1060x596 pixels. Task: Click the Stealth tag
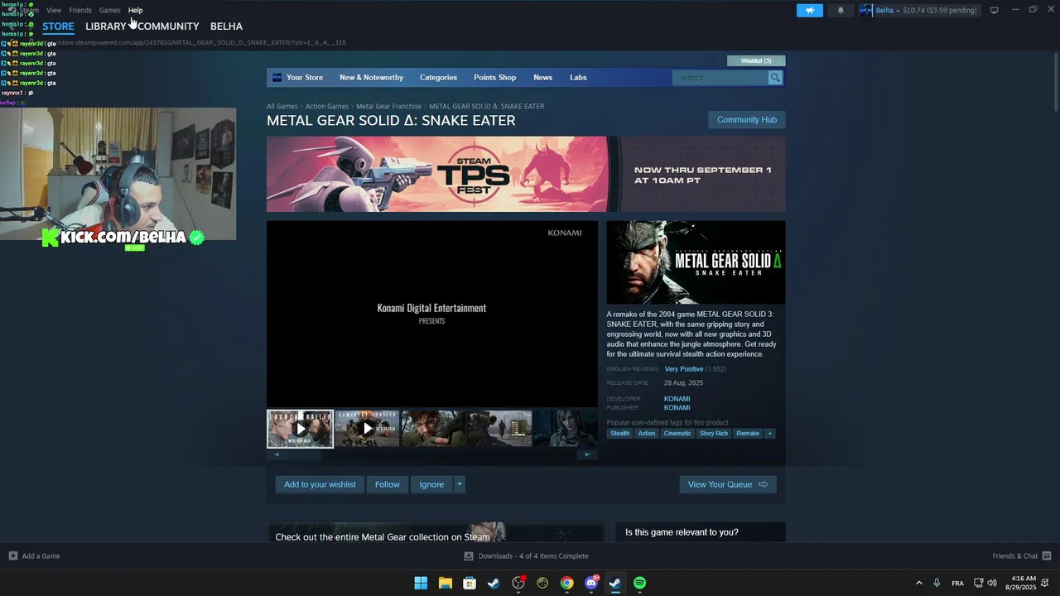coord(620,434)
